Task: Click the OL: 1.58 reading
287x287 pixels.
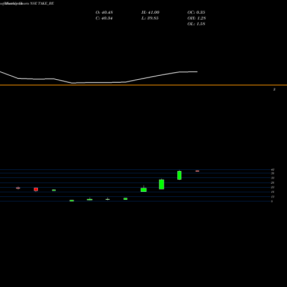Action: pos(196,24)
